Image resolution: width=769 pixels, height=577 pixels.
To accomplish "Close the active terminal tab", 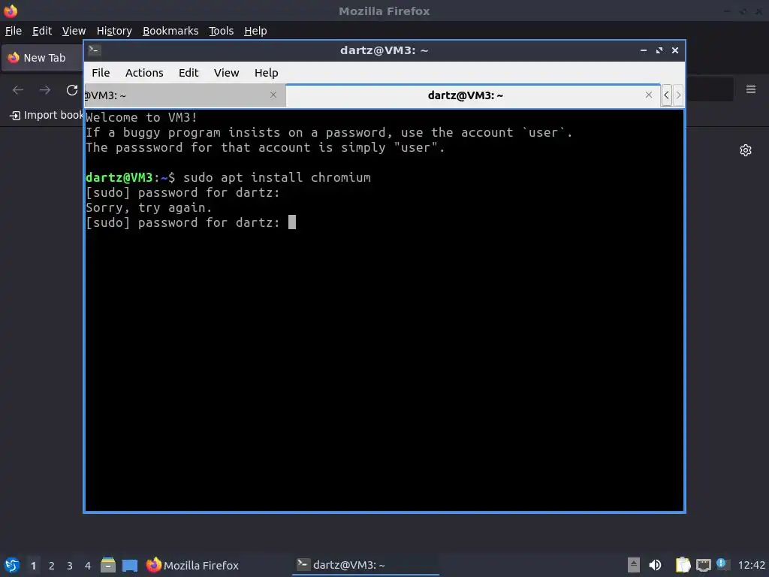I will (x=648, y=95).
